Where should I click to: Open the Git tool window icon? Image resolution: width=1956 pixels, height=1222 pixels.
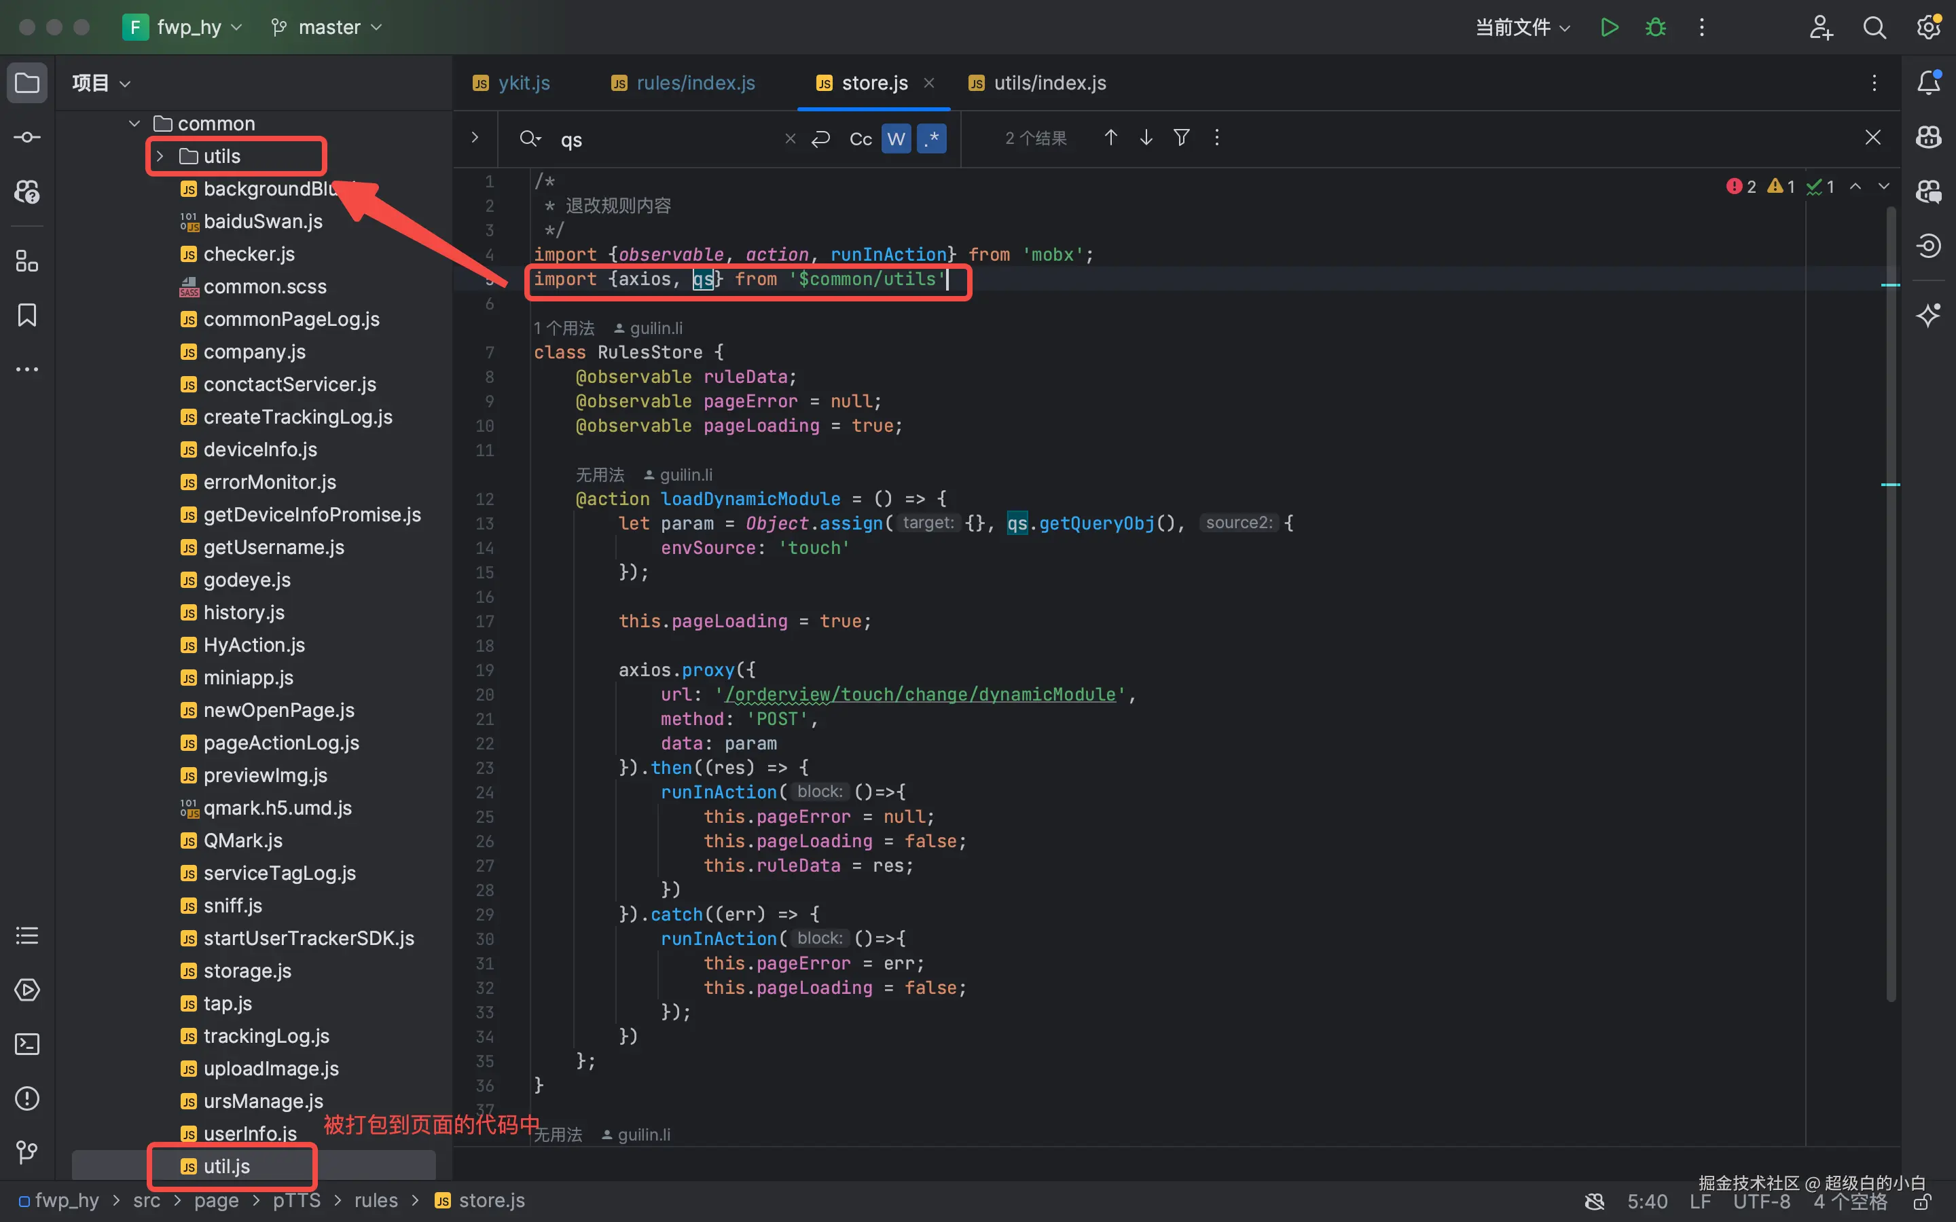point(26,1151)
